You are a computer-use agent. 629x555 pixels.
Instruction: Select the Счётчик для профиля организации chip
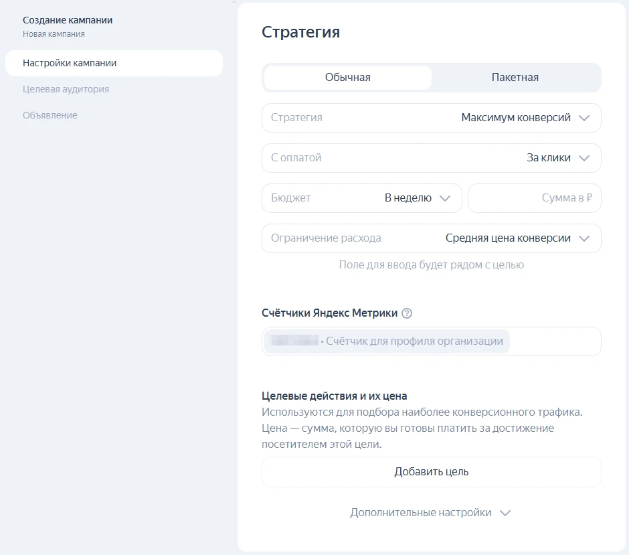click(387, 341)
